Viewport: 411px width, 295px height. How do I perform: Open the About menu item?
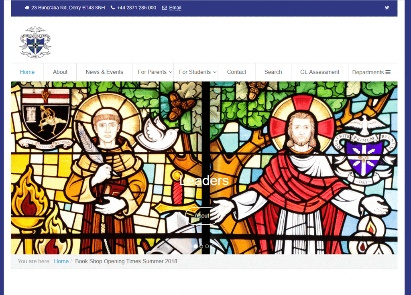coord(60,72)
